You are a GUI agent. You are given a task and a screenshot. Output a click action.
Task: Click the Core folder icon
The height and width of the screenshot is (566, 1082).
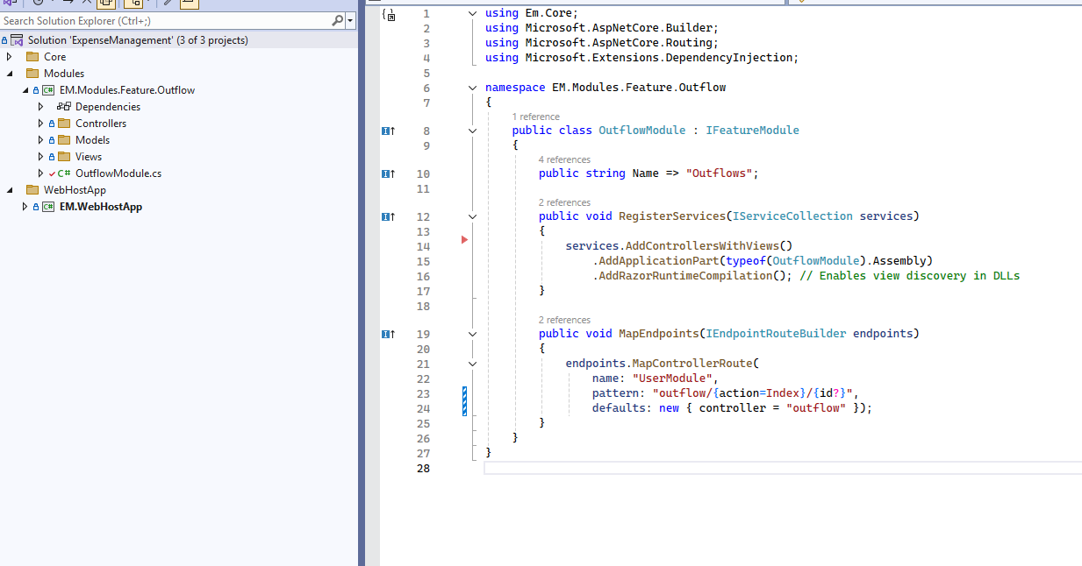coord(32,57)
